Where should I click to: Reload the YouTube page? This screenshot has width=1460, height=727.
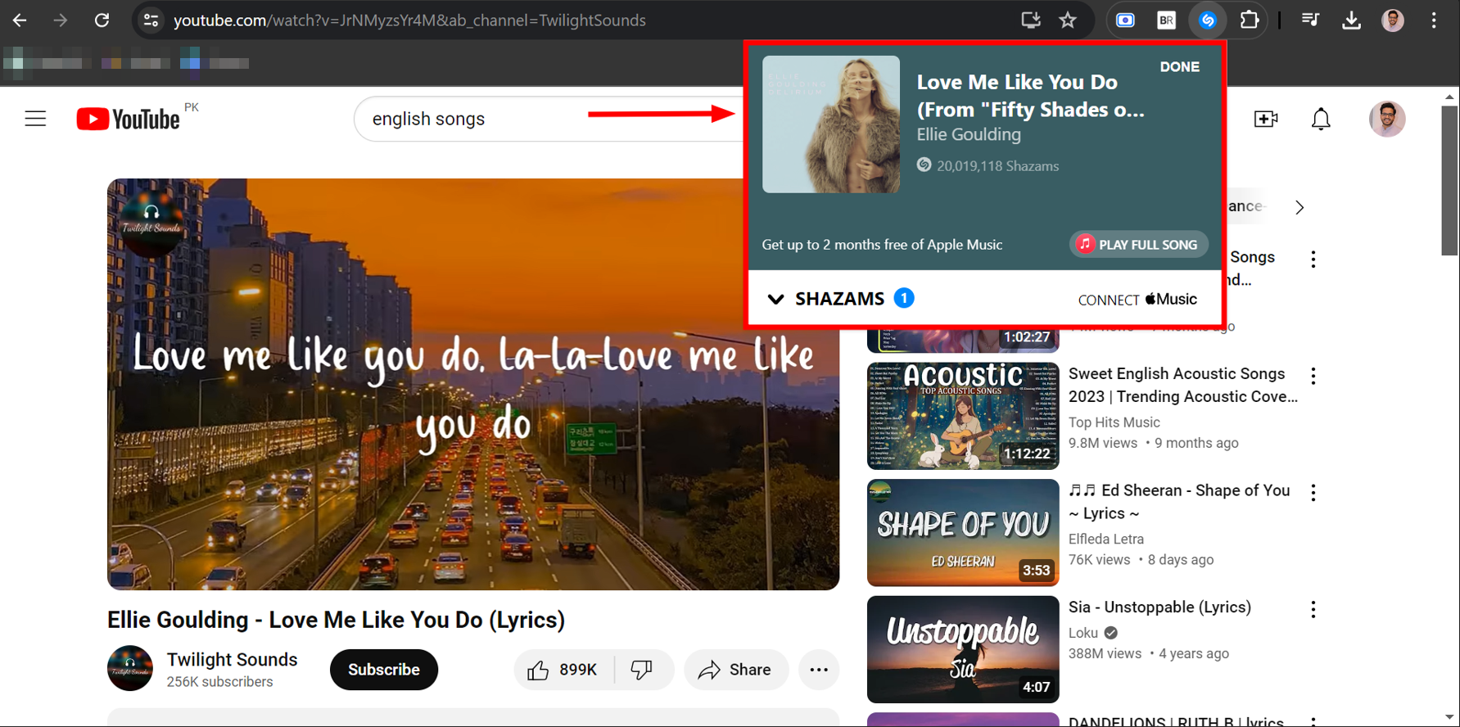point(102,20)
